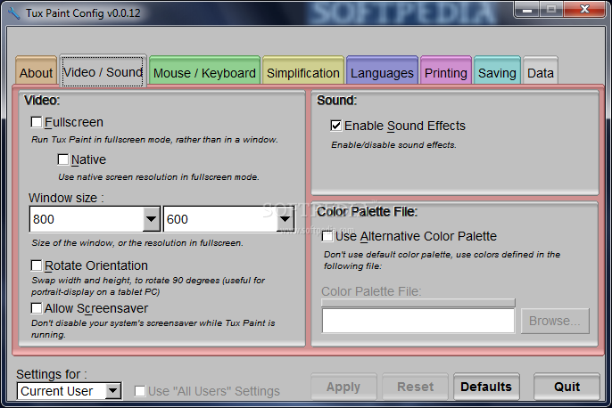Click into the 800 width field
This screenshot has width=612, height=408.
[87, 219]
